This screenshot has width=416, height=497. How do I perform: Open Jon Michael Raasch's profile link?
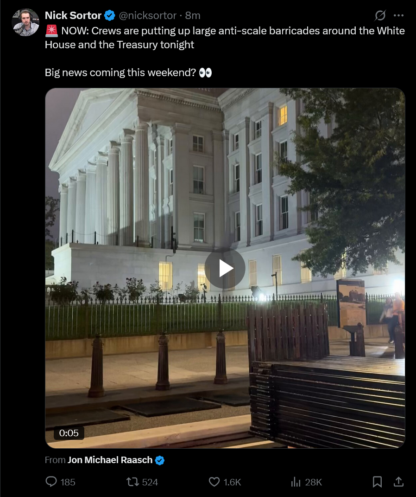click(x=110, y=460)
